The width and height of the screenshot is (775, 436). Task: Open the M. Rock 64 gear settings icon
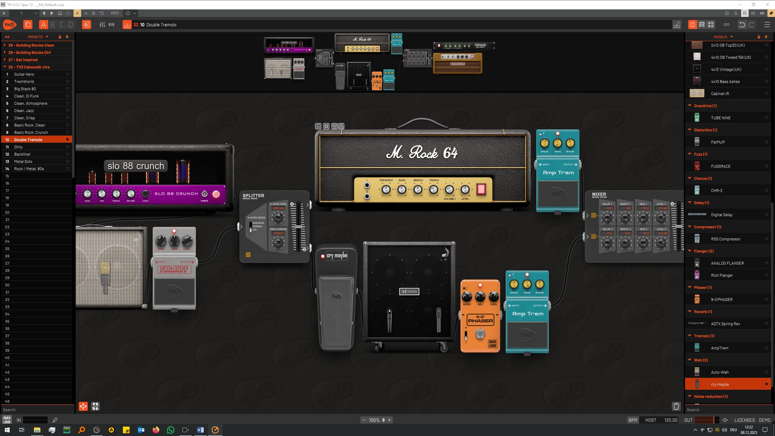[326, 126]
